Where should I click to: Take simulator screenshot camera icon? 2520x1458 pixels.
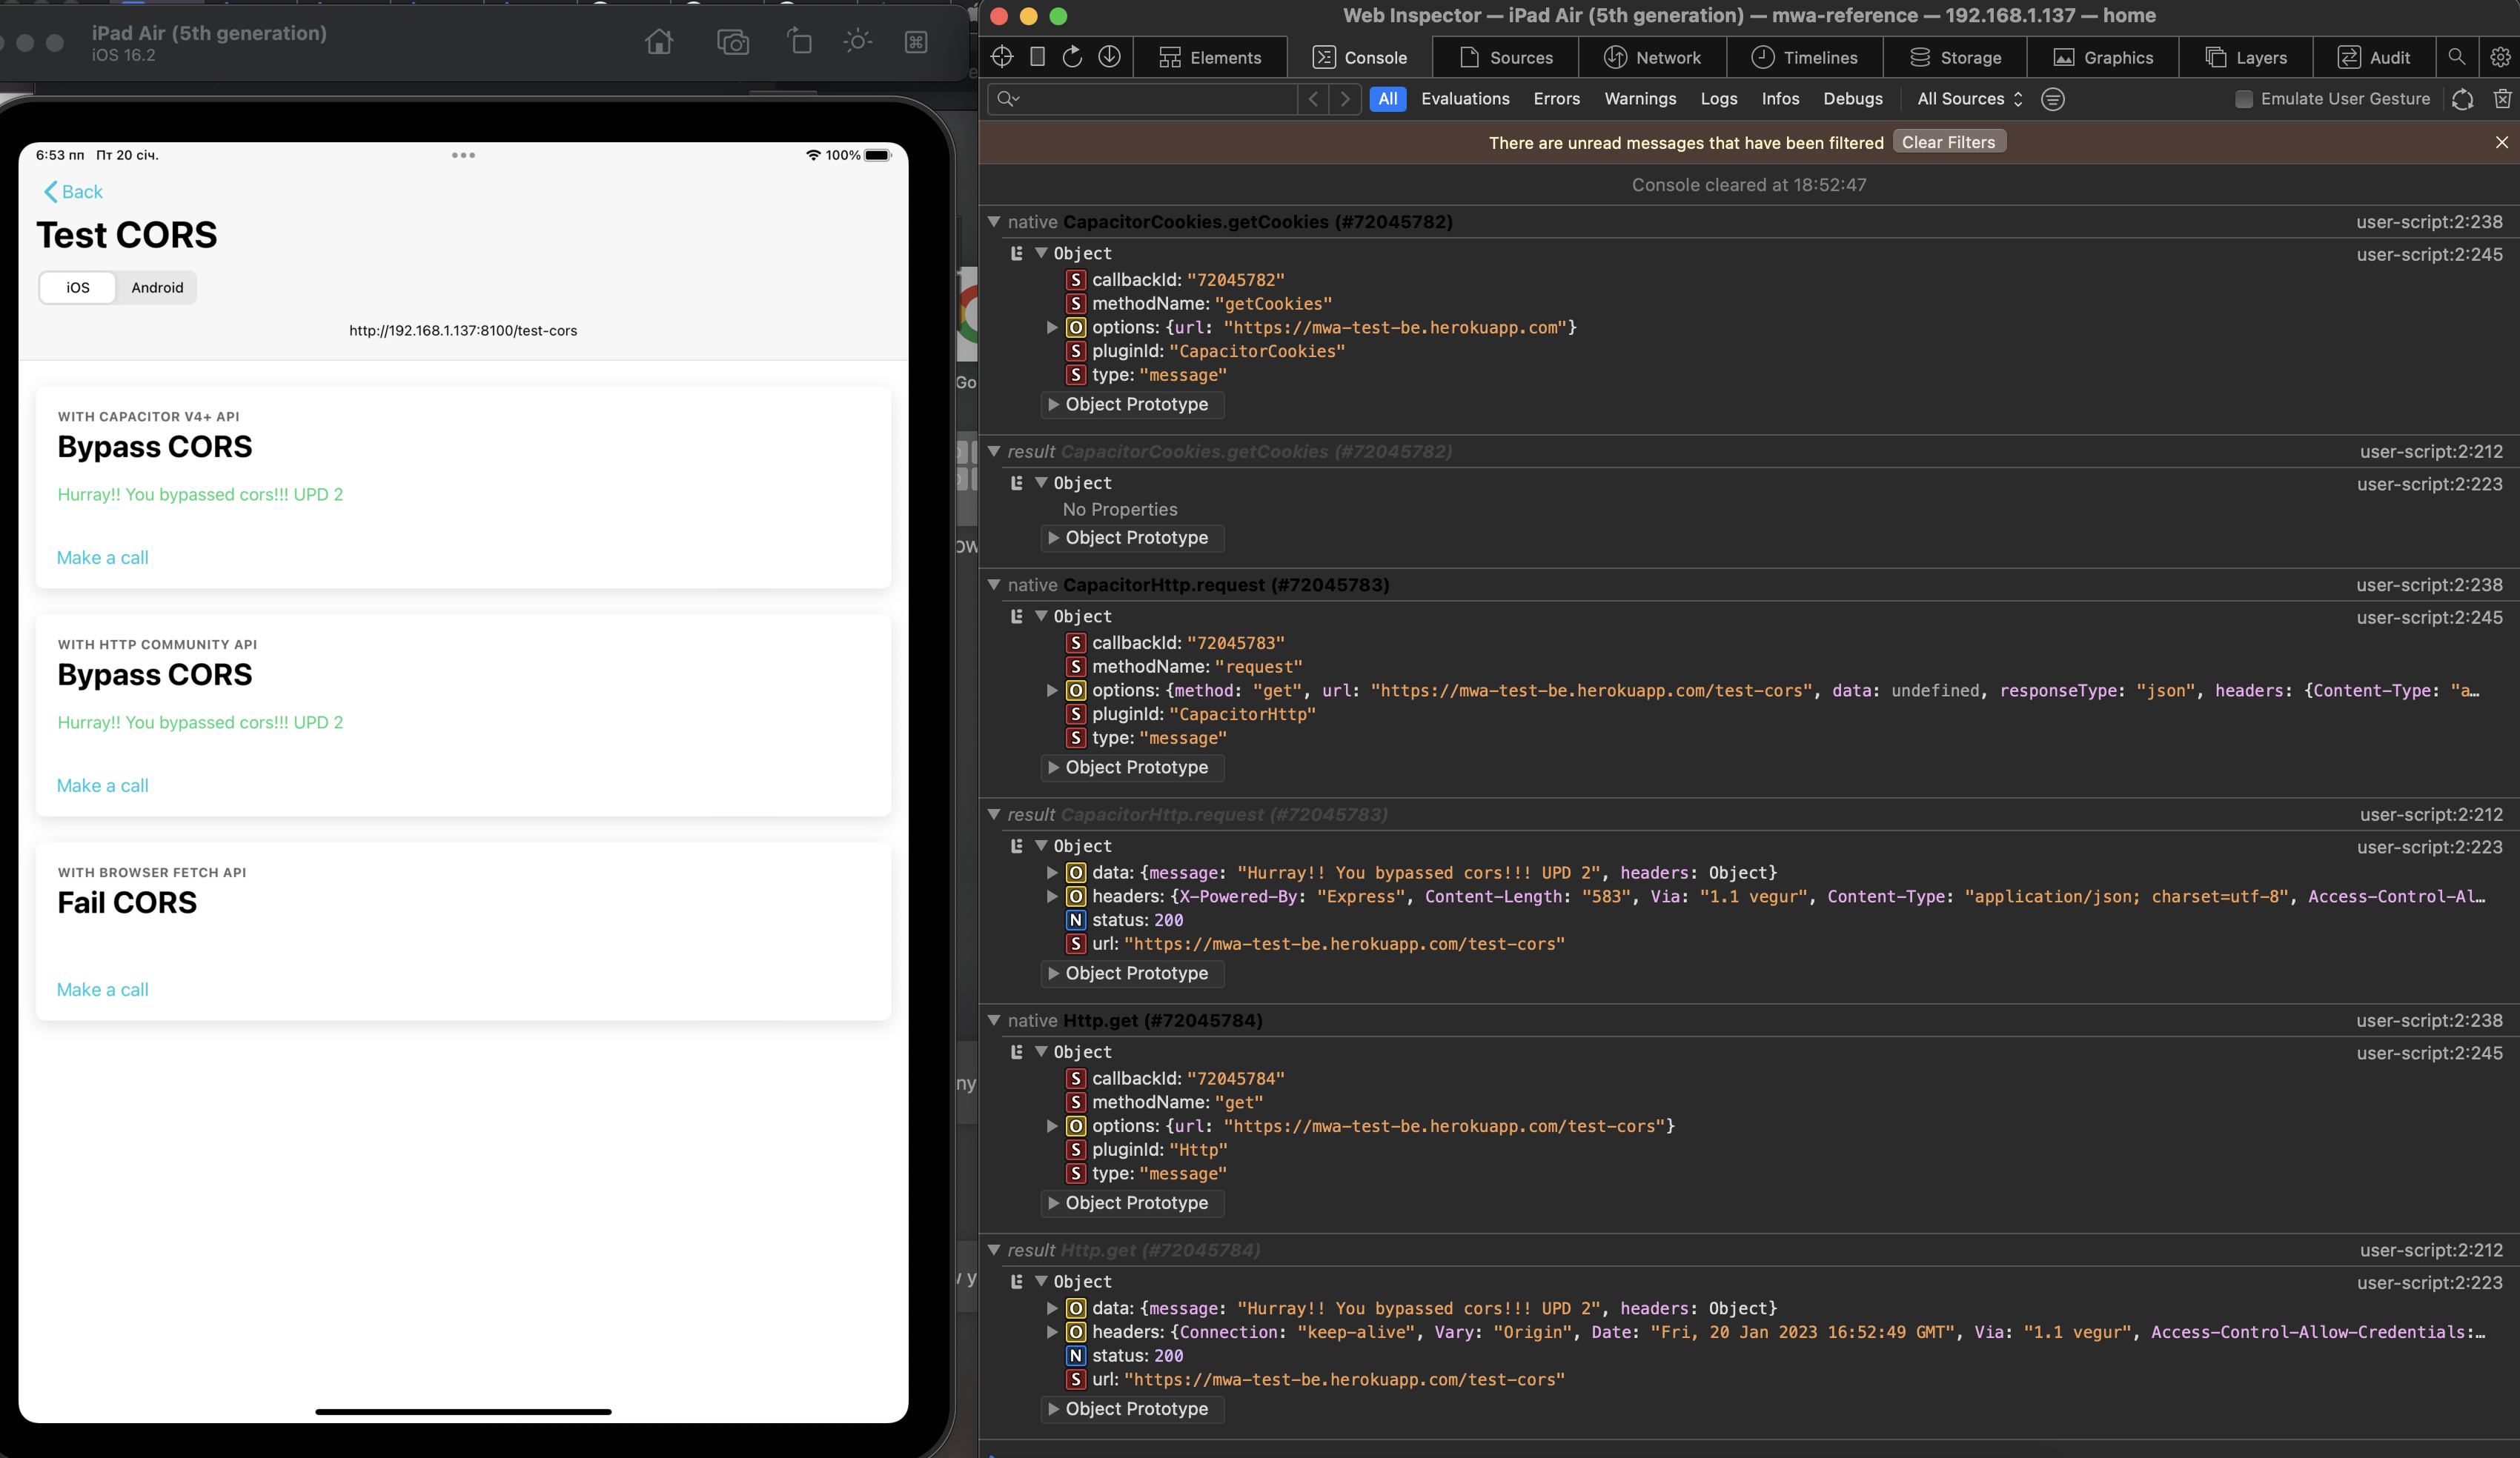pos(733,42)
